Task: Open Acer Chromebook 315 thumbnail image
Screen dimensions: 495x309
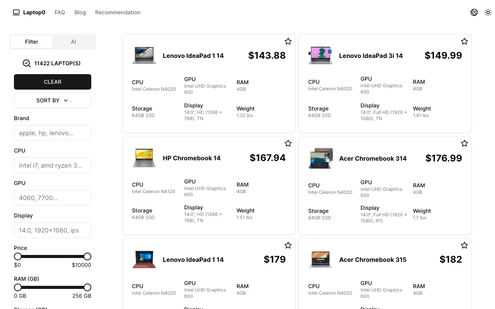Action: 321,260
